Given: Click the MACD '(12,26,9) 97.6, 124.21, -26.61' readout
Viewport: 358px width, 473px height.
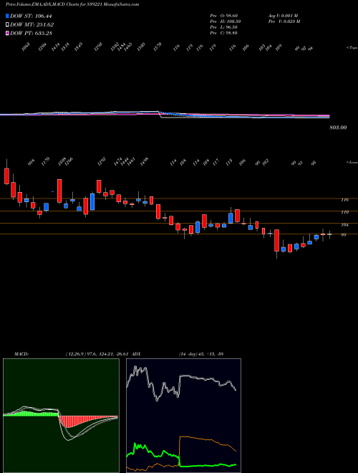Looking at the screenshot, I should click(96, 353).
